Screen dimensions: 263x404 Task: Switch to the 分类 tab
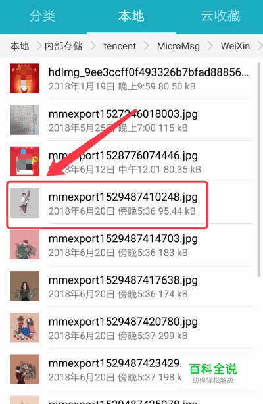click(x=43, y=16)
